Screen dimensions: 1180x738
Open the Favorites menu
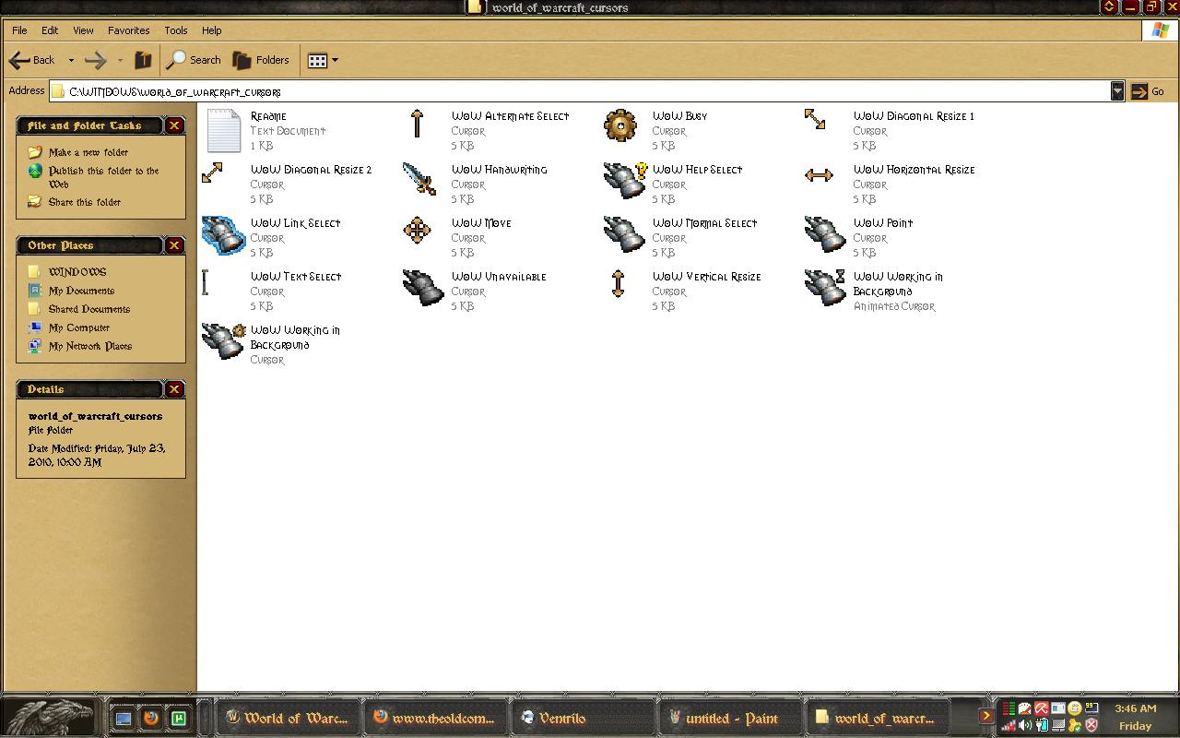[x=128, y=30]
